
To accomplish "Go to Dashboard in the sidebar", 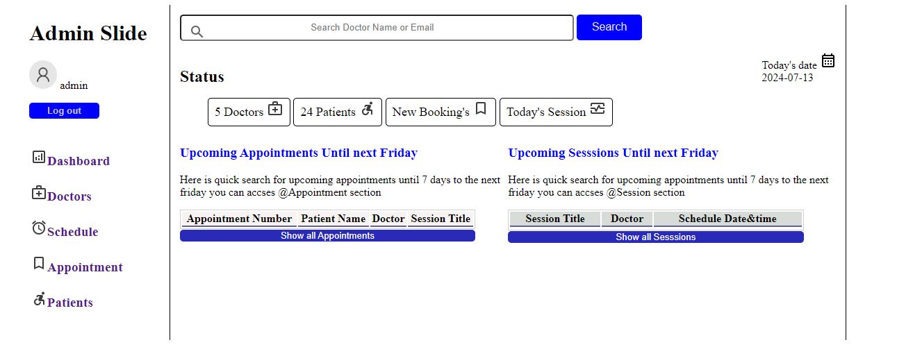I will pos(79,161).
